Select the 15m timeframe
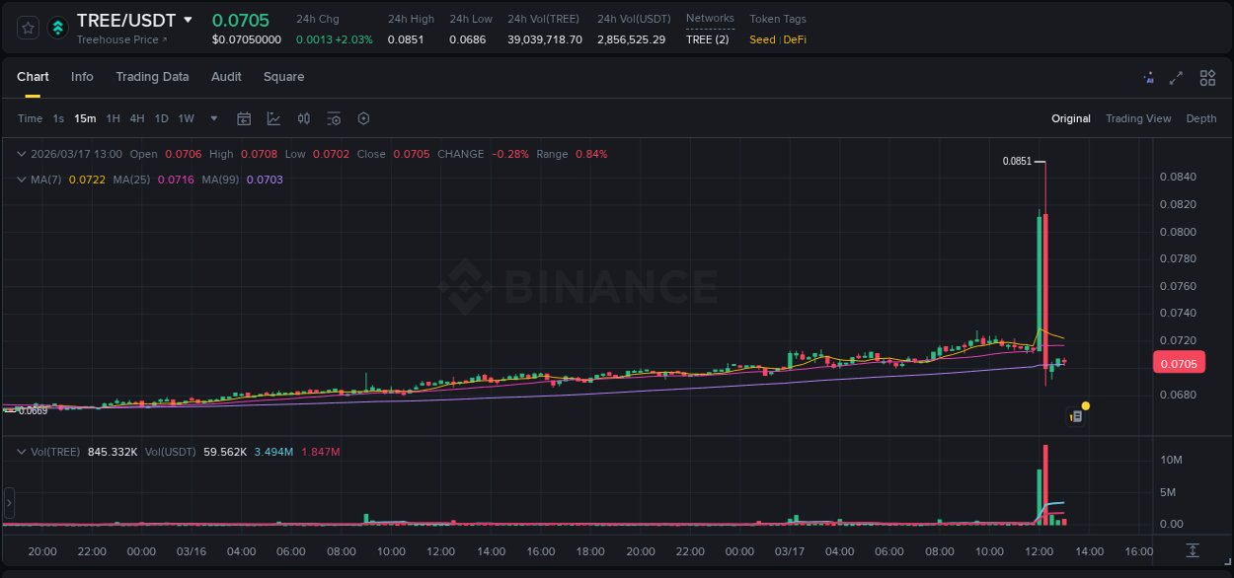Screen dimensions: 1234x578 tap(85, 118)
